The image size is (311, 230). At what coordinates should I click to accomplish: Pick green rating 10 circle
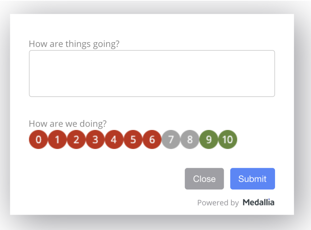click(x=228, y=139)
